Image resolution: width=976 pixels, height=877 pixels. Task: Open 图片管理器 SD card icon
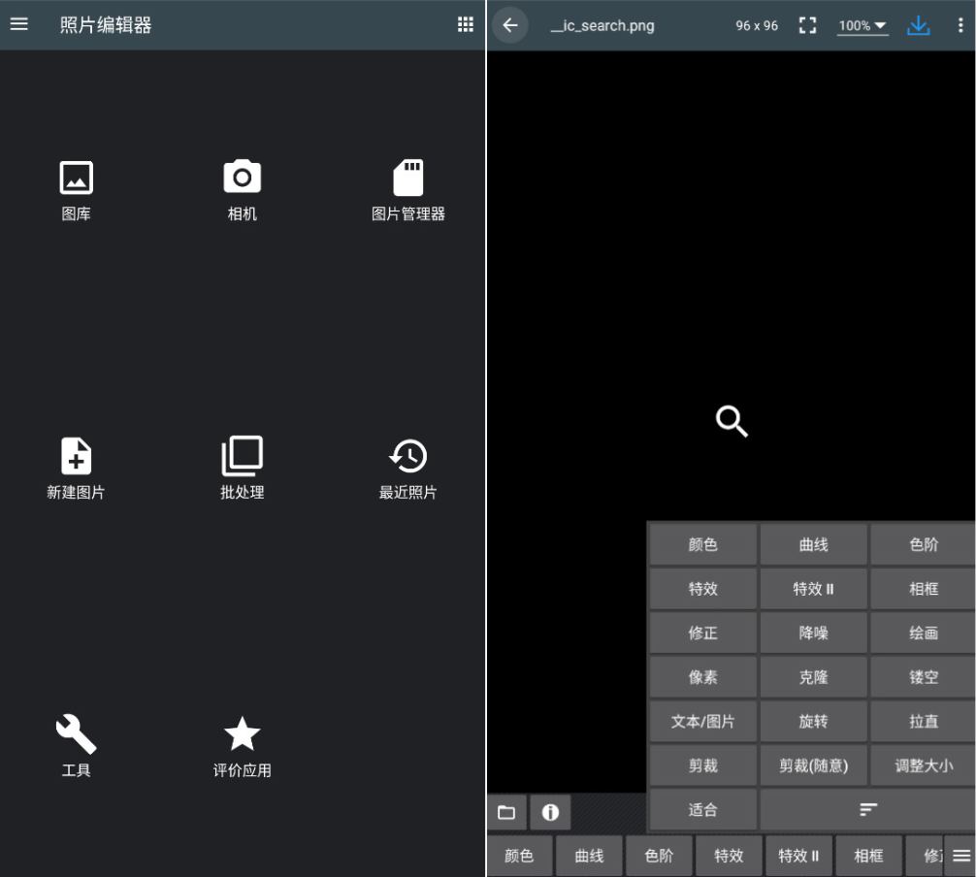click(408, 179)
